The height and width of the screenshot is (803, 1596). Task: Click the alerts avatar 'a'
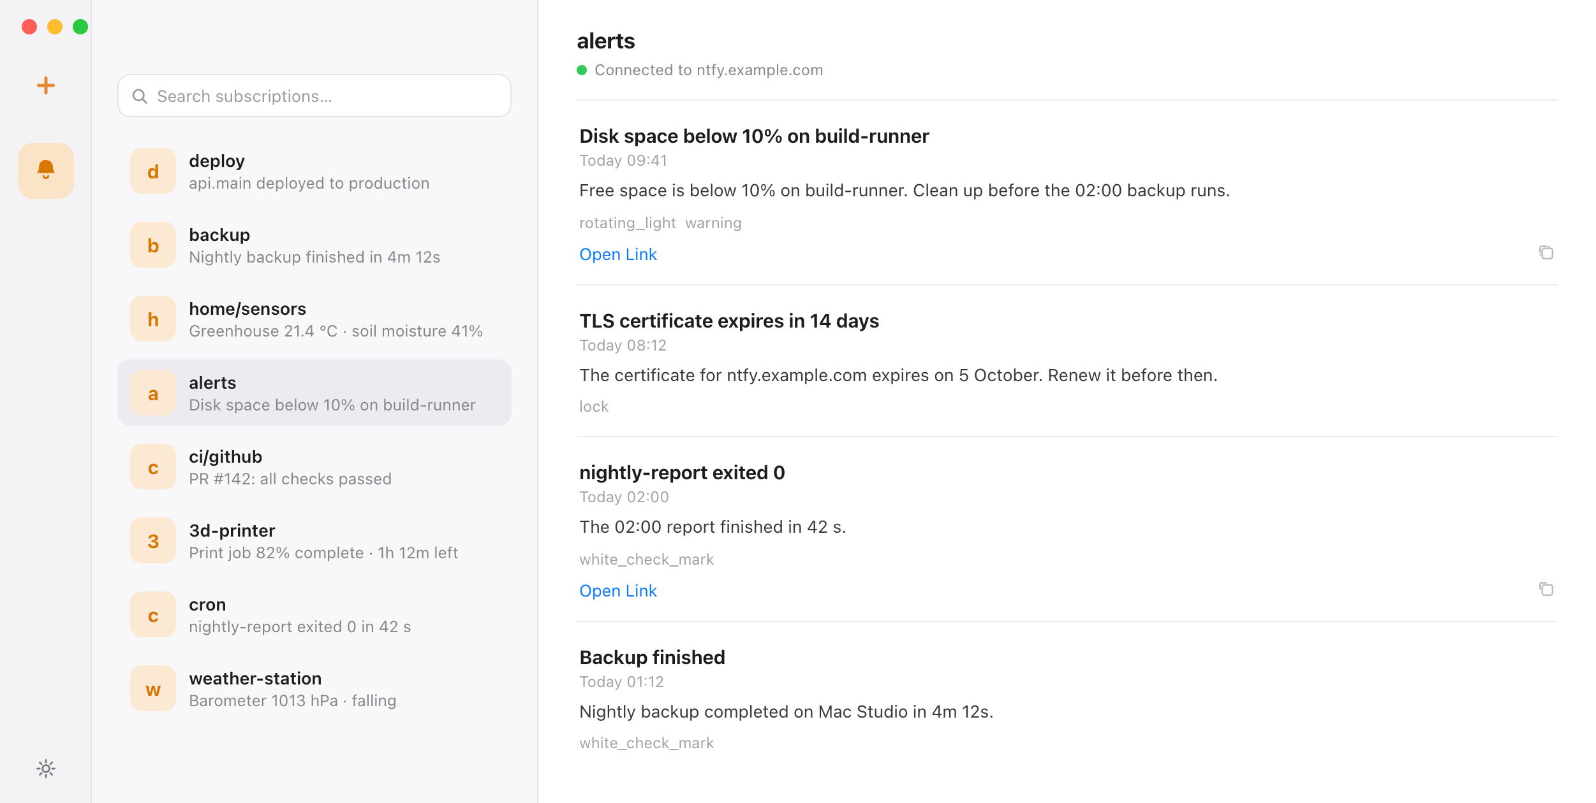pos(153,393)
